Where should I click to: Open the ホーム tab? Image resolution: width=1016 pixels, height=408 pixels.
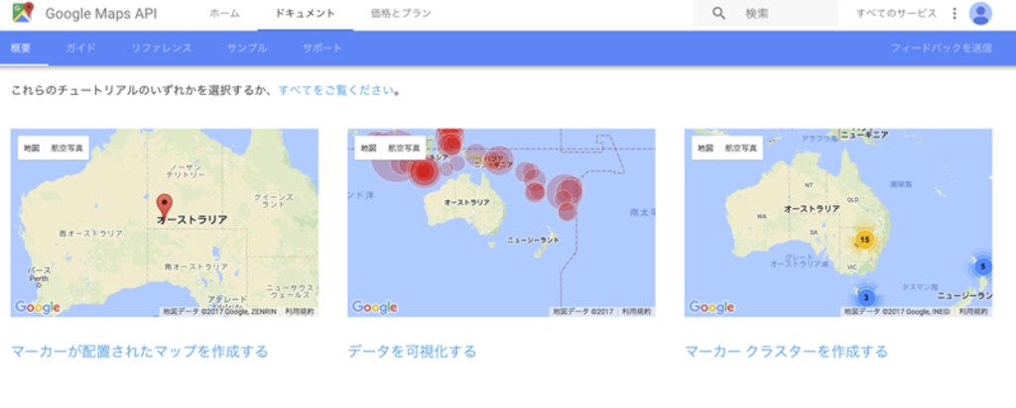coord(224,14)
